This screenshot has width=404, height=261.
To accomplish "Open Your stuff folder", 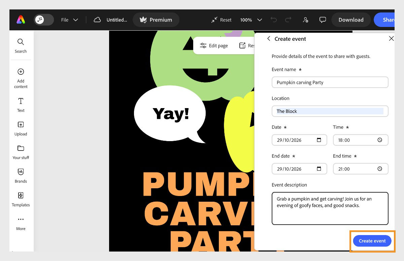I will (x=21, y=152).
